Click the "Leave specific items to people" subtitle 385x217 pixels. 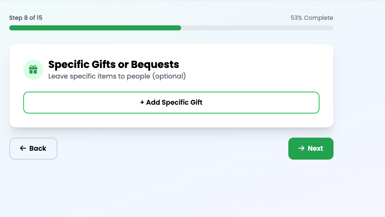coord(100,76)
